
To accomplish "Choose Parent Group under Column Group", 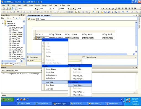I will tap(80, 69).
